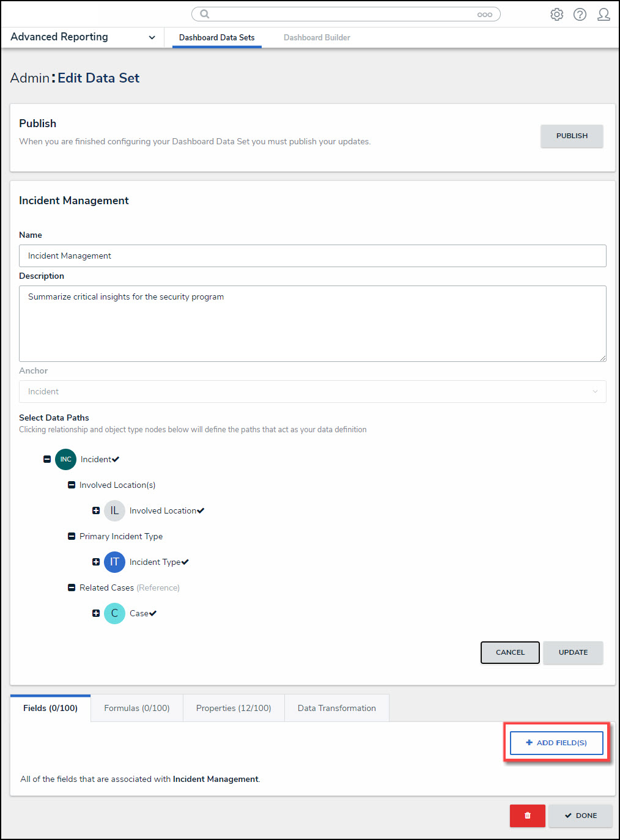Expand the Case tree node
620x840 pixels.
[x=96, y=613]
